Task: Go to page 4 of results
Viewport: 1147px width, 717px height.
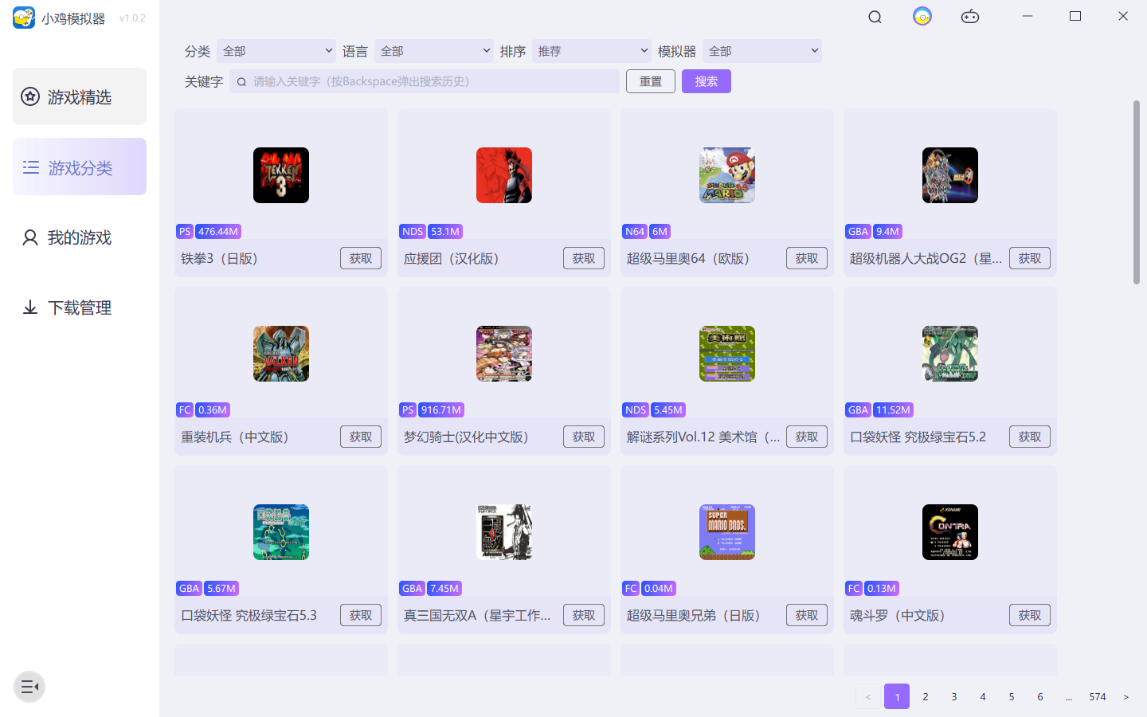Action: (983, 696)
